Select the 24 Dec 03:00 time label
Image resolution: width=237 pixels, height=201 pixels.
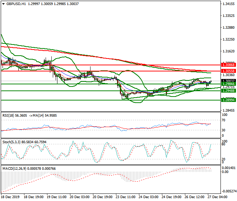148,197
